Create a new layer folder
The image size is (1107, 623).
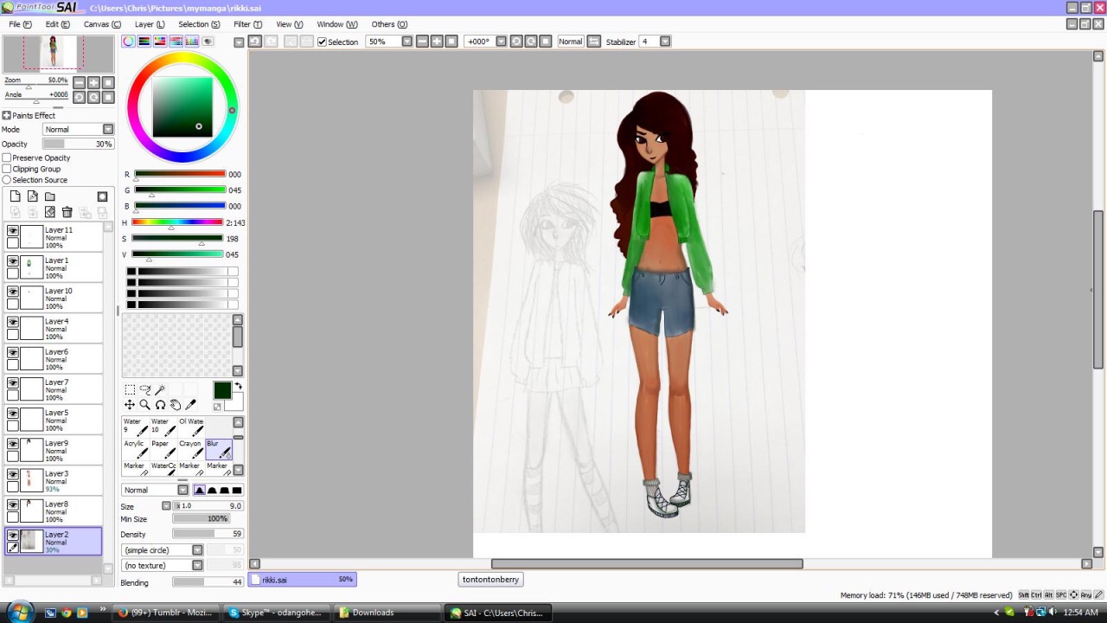point(49,196)
